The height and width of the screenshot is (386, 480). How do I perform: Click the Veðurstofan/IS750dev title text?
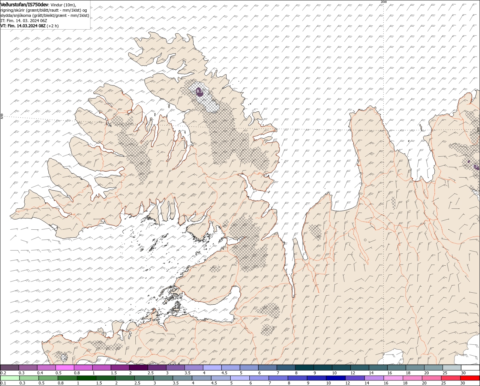coord(24,4)
